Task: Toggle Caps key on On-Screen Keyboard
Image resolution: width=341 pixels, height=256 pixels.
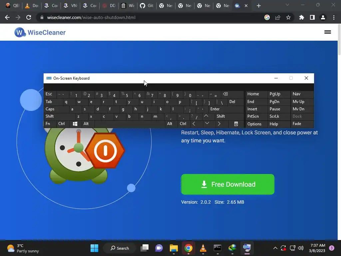Action: coord(57,109)
